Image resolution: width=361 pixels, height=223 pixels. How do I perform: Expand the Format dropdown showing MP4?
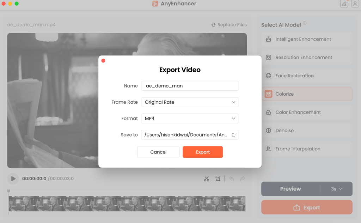click(190, 118)
